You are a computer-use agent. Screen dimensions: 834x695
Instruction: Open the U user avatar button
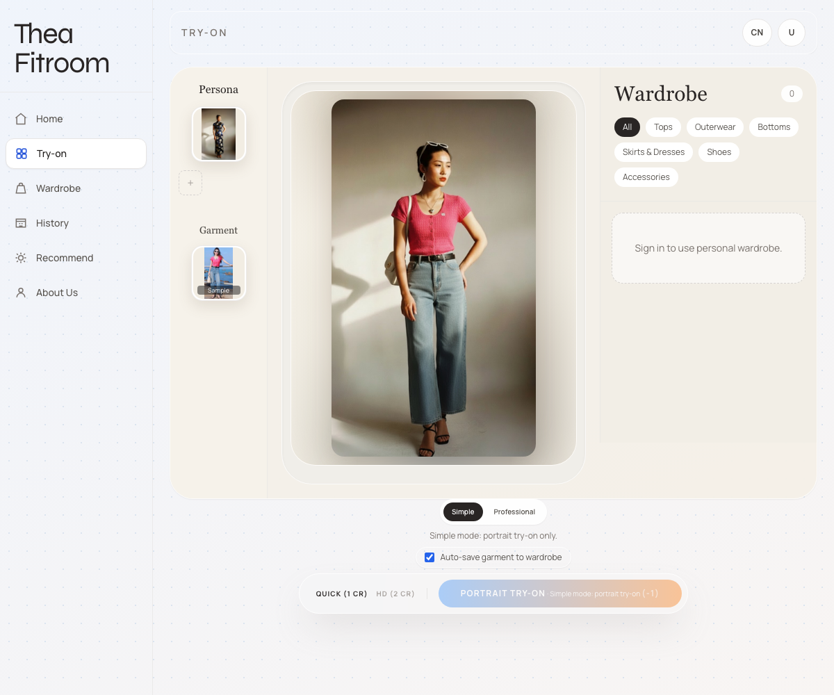coord(791,33)
